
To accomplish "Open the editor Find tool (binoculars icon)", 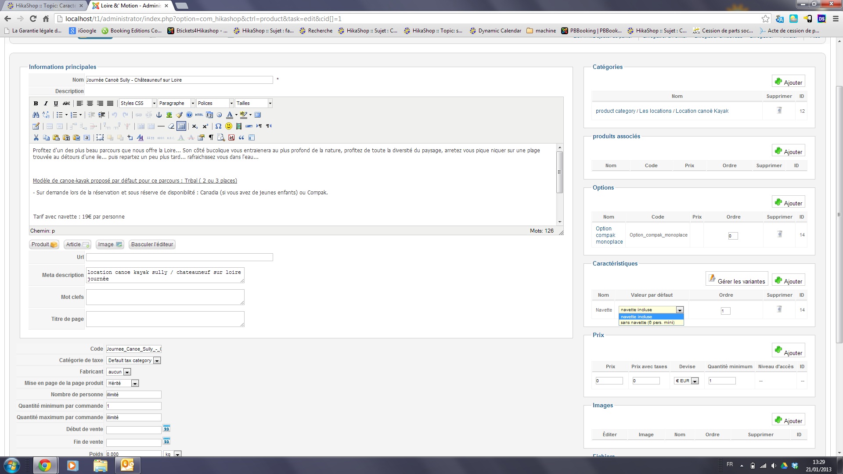I will point(36,115).
